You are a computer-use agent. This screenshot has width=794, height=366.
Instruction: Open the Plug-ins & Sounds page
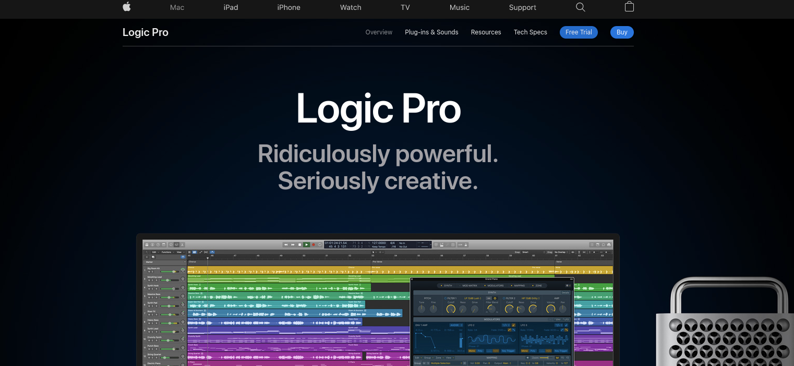(431, 32)
